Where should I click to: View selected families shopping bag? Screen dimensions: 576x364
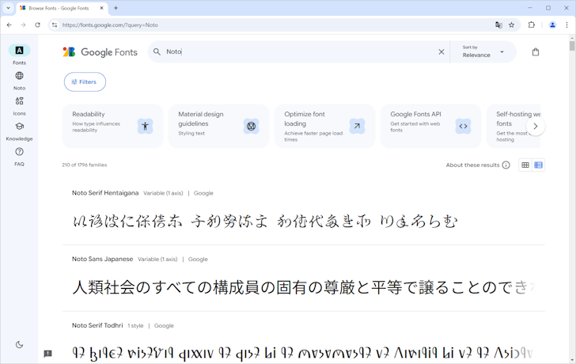[x=536, y=51]
